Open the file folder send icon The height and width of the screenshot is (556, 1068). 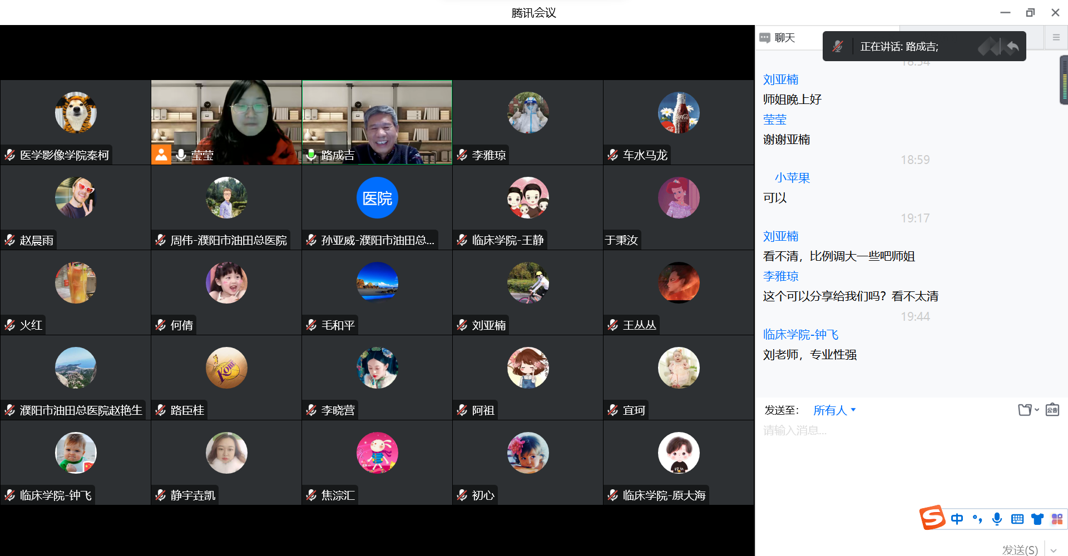click(x=1024, y=410)
